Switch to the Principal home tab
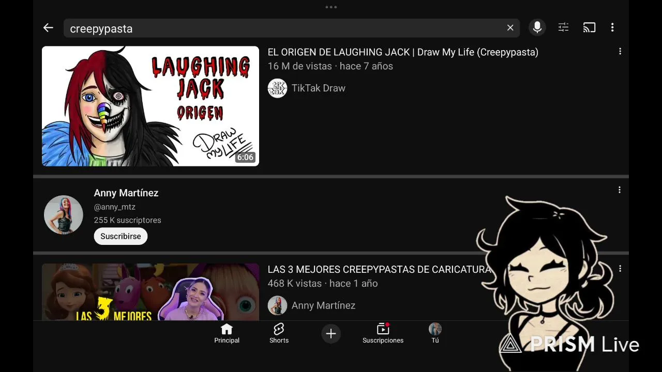This screenshot has width=662, height=372. [227, 334]
